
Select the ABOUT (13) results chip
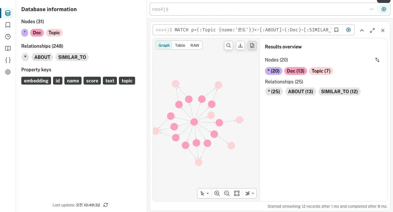[301, 92]
